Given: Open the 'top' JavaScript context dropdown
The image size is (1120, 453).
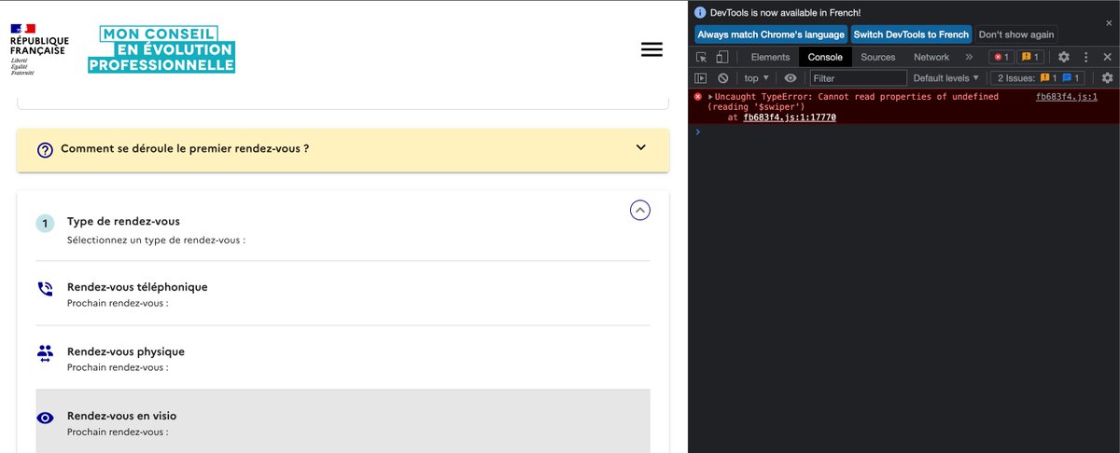Looking at the screenshot, I should pos(756,78).
